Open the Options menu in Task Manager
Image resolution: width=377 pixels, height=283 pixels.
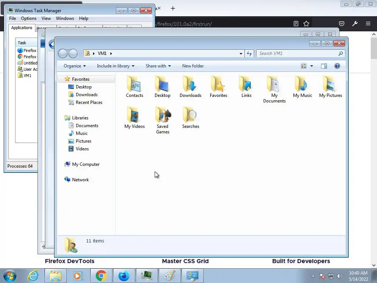pos(29,18)
